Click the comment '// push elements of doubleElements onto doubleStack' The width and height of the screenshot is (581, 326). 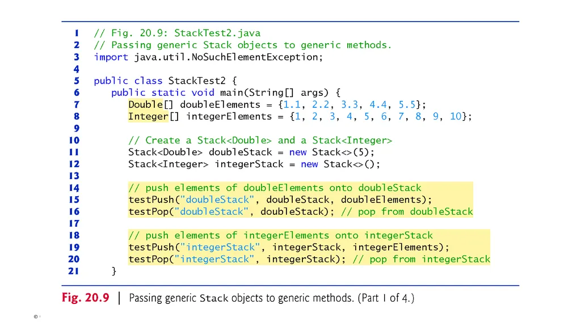coord(275,188)
